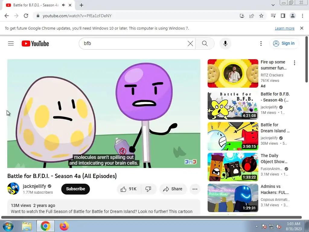Open the 'Battle for Dream Island' title
The image size is (309, 232).
click(x=275, y=128)
